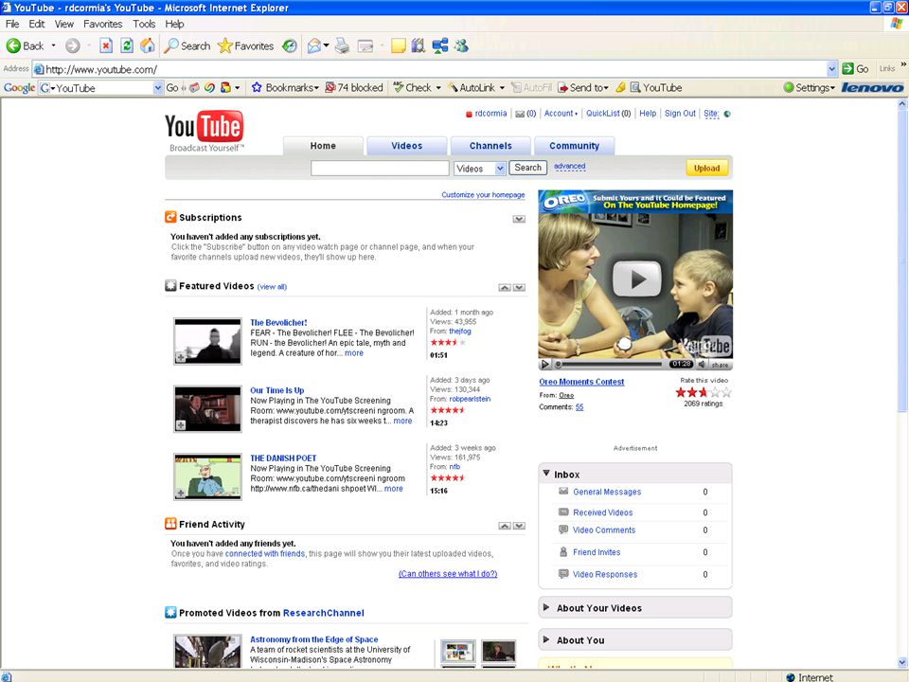Click the small play control under Oreo video

[545, 364]
